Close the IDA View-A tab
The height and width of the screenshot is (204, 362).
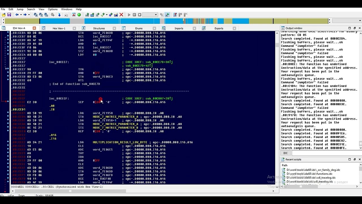[34, 28]
